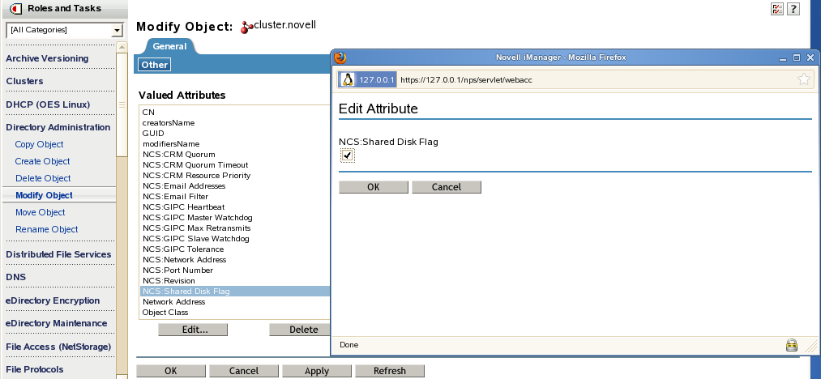The image size is (821, 379).
Task: Select NCS:GIPC Slave Watchdog attribute
Action: [x=236, y=238]
